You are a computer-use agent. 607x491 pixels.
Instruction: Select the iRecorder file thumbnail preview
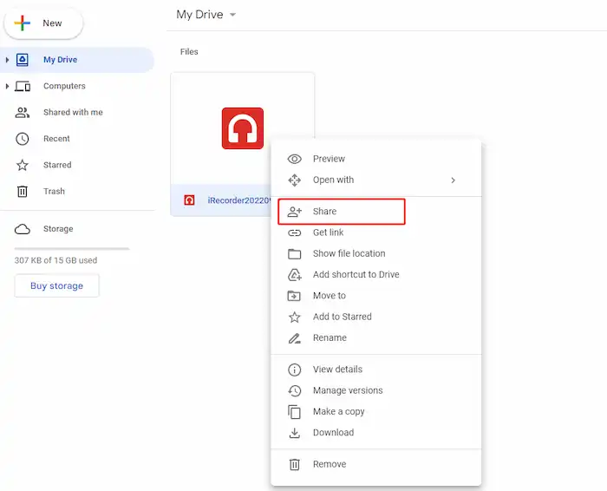pyautogui.click(x=242, y=128)
